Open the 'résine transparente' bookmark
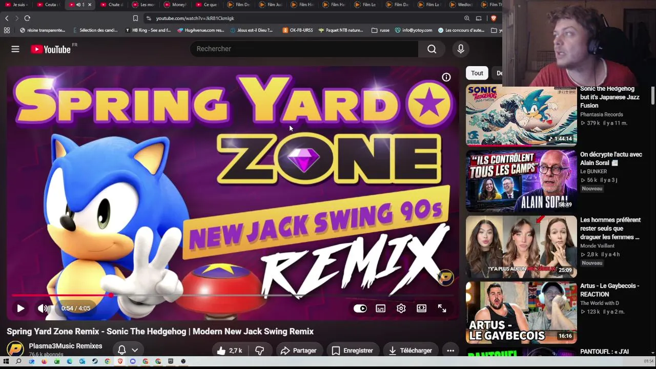Image resolution: width=656 pixels, height=369 pixels. point(42,30)
